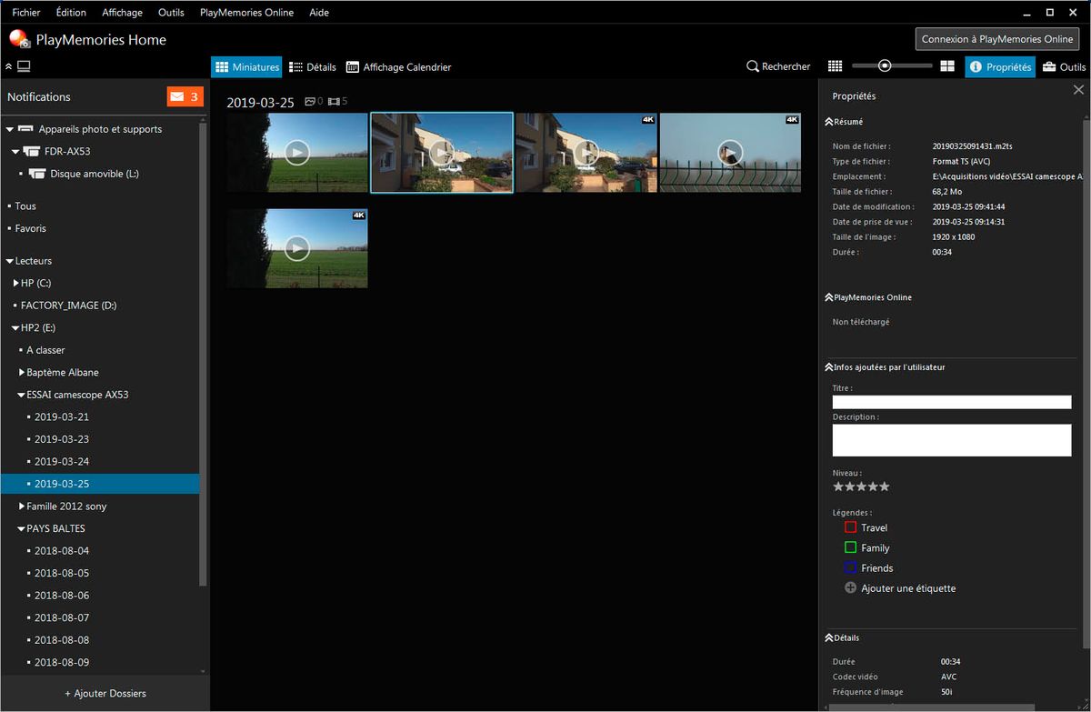Image resolution: width=1091 pixels, height=712 pixels.
Task: Click the left sidebar vertical scrollbar
Action: (x=204, y=355)
